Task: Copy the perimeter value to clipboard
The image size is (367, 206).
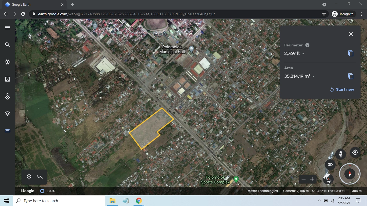Action: coord(351,53)
